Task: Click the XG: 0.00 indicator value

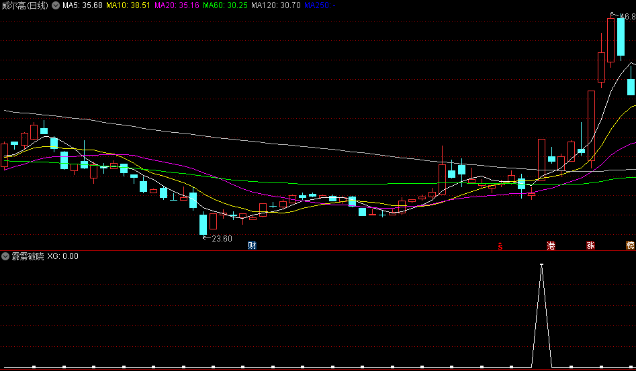Action: (x=63, y=256)
